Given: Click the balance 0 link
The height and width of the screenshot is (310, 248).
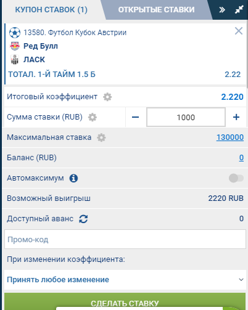Looking at the screenshot, I should click(241, 158).
